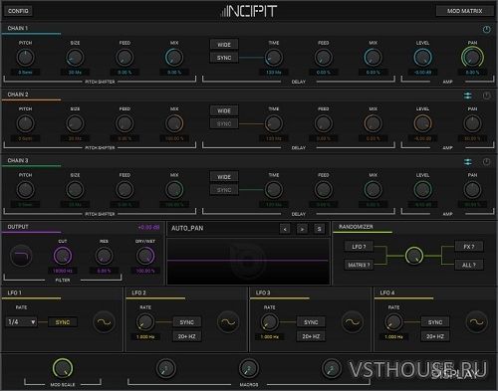Select LFO 1 sine waveform icon

point(104,322)
